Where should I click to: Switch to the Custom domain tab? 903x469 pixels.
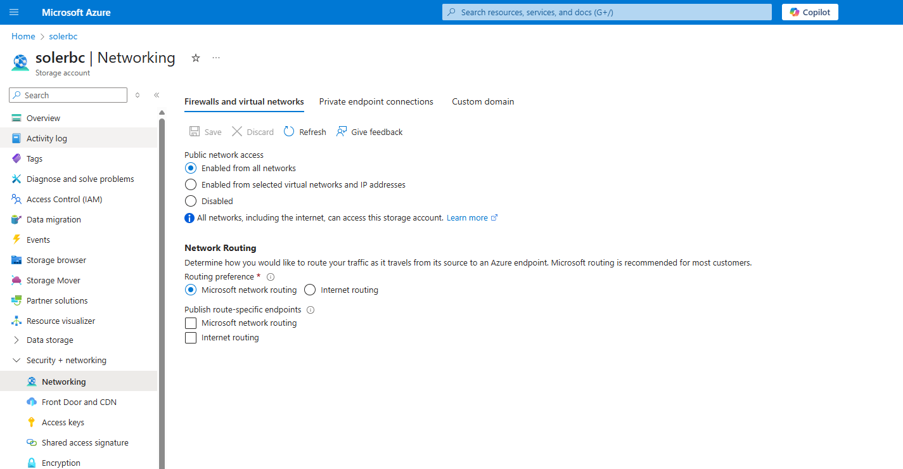point(482,101)
